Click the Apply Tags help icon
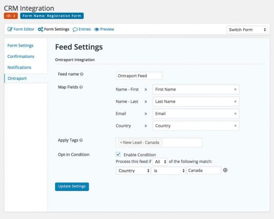Image resolution: width=274 pixels, height=219 pixels. 81,140
